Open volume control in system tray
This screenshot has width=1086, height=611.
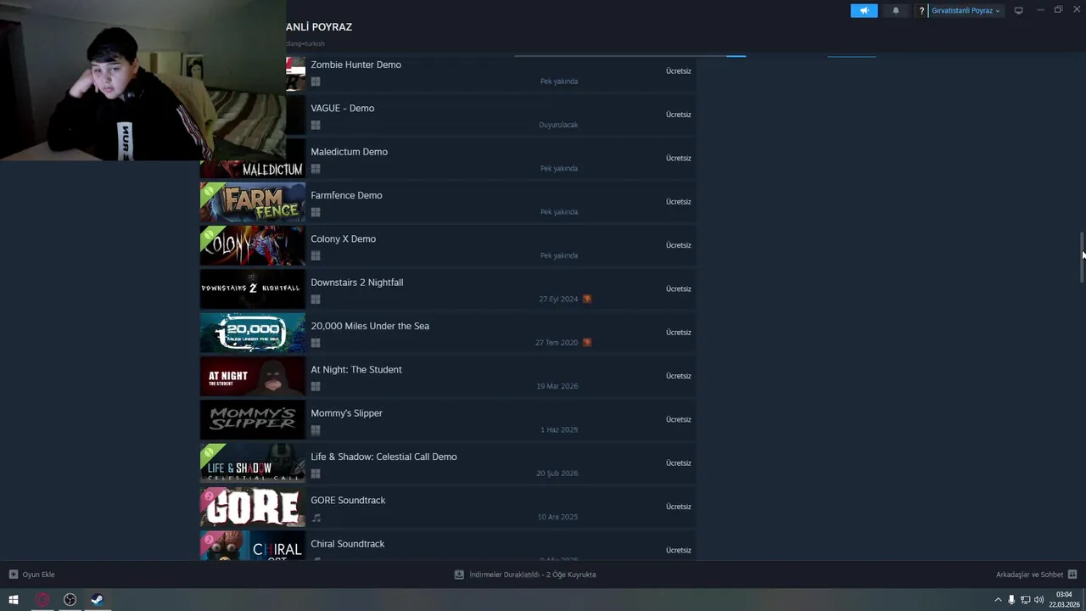[x=1038, y=600]
